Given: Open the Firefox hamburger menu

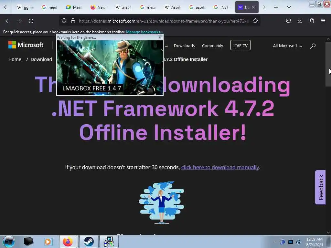Looking at the screenshot, I should pos(323,21).
